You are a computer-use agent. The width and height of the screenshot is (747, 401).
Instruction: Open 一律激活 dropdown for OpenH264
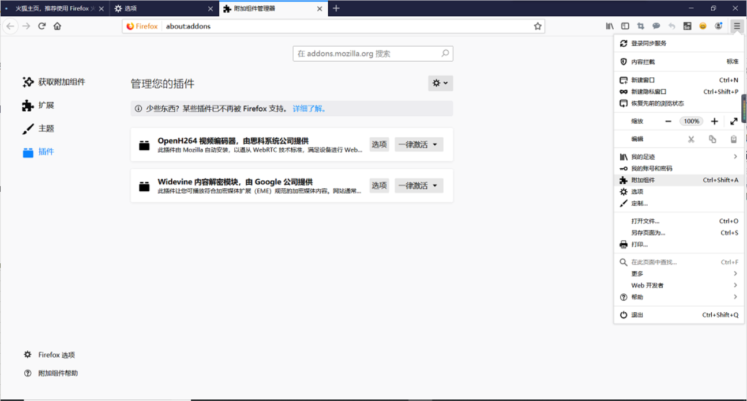coord(419,145)
